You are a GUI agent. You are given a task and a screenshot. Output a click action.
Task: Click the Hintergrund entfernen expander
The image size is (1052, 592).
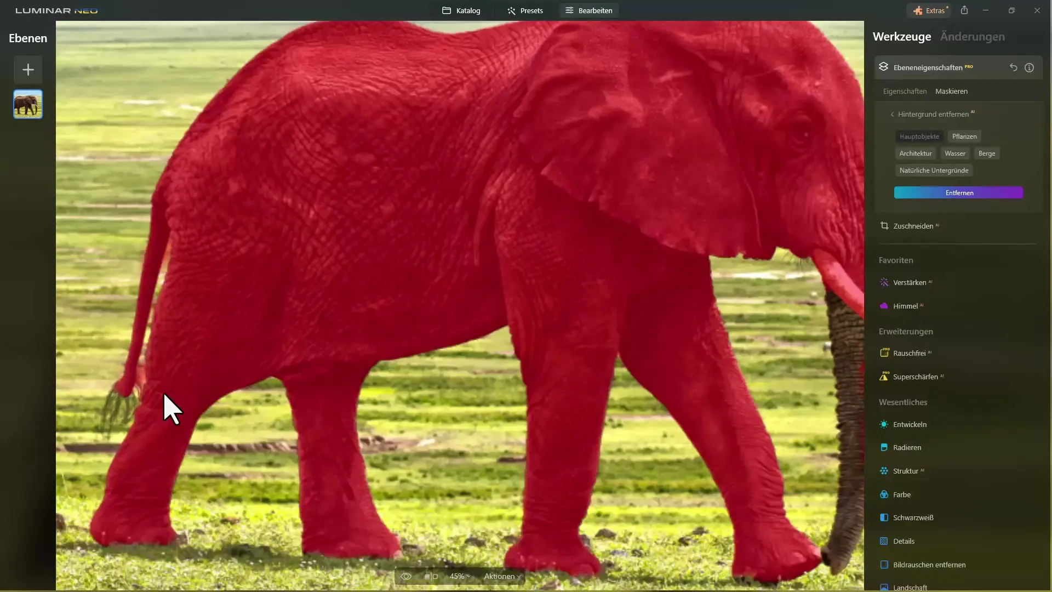(x=934, y=113)
